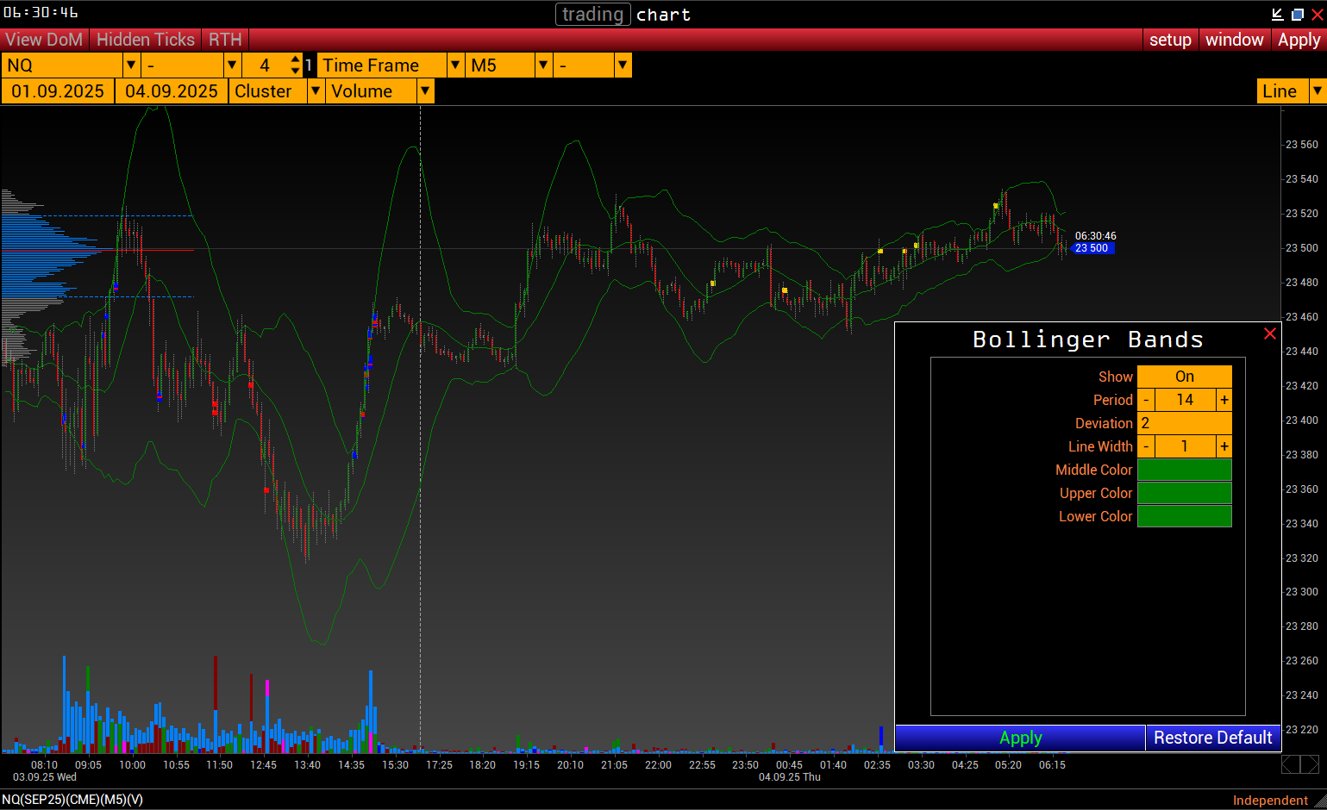Image resolution: width=1327 pixels, height=810 pixels.
Task: Click the Deviation input field
Action: pyautogui.click(x=1184, y=423)
